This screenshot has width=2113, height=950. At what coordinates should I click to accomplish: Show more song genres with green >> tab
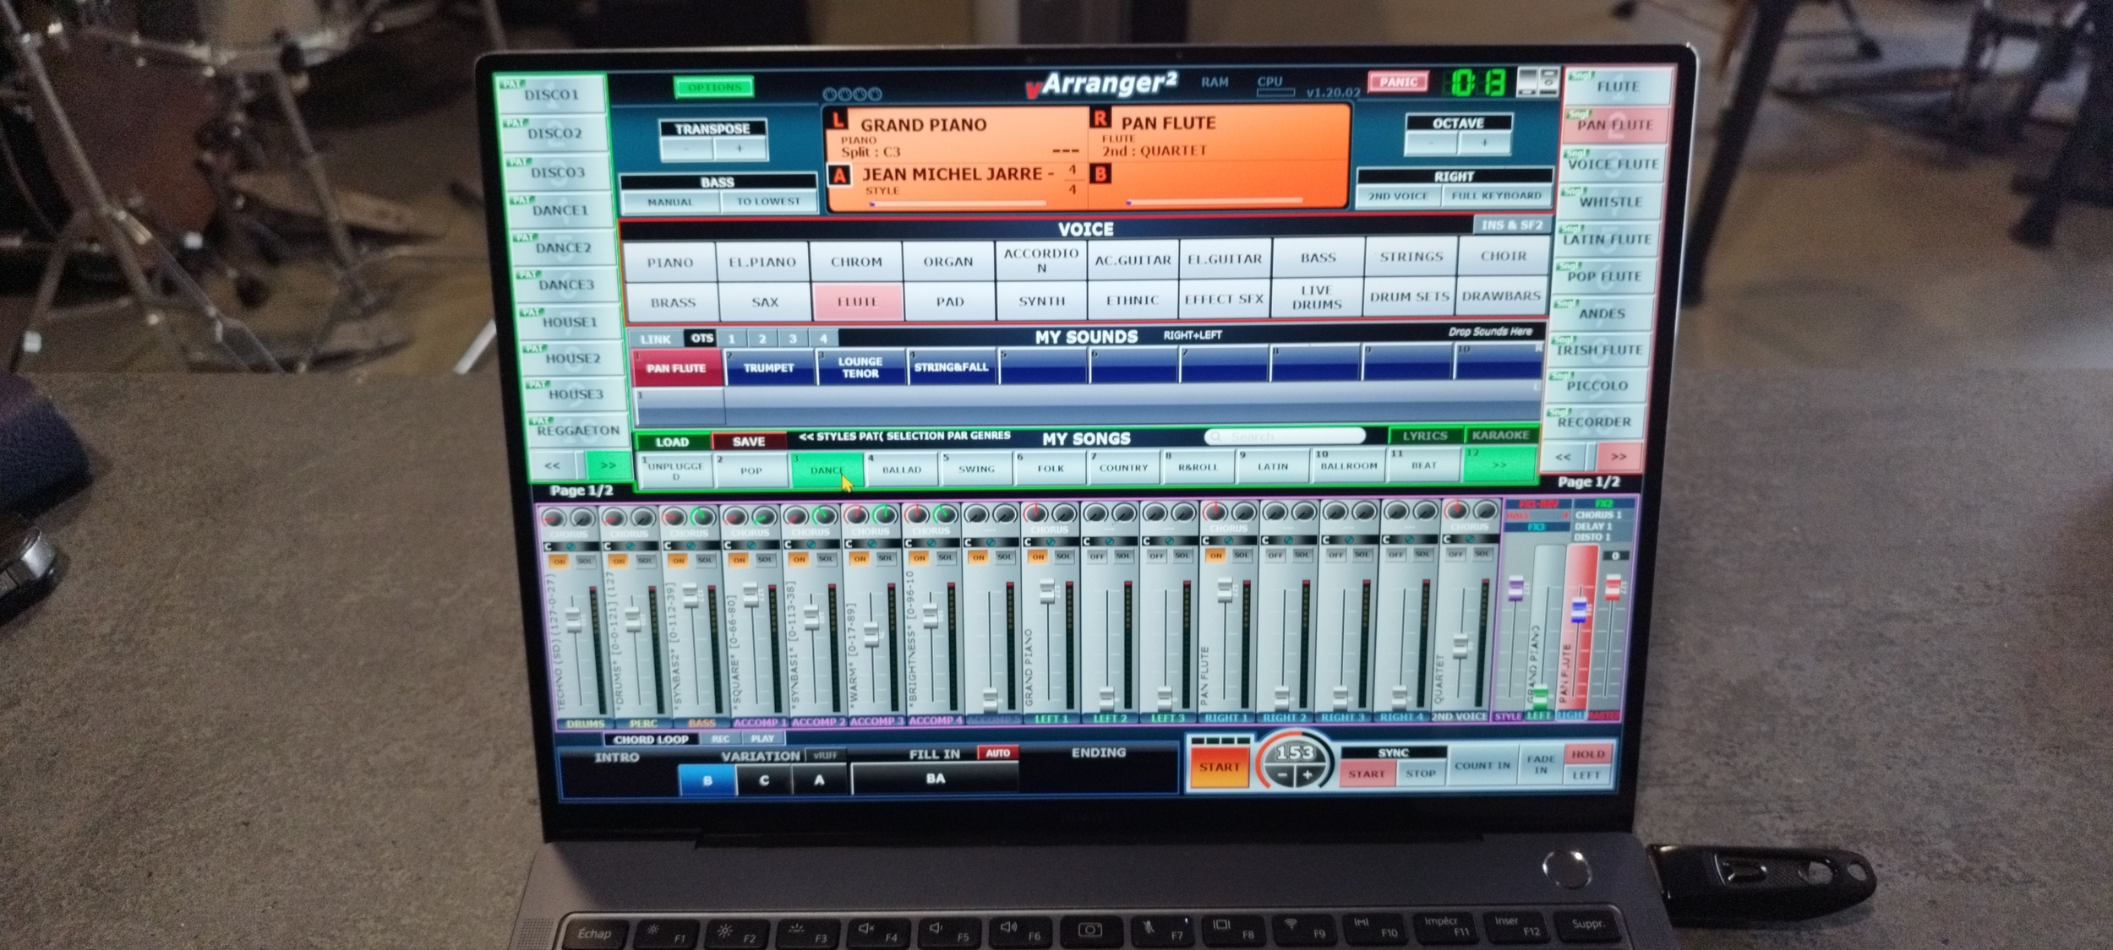coord(1499,464)
